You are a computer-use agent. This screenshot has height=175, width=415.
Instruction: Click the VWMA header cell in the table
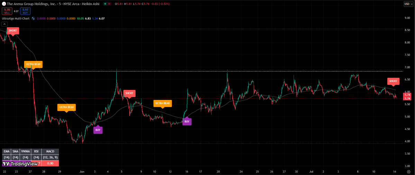(25, 151)
